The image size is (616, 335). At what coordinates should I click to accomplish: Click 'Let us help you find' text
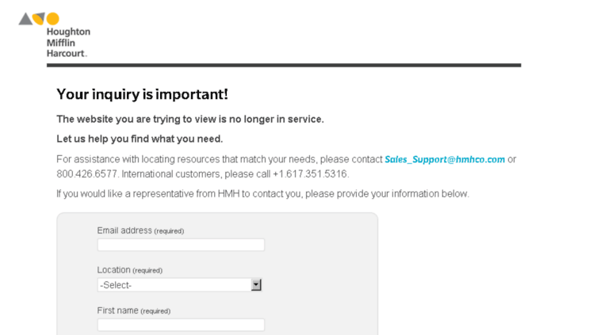[x=140, y=139]
